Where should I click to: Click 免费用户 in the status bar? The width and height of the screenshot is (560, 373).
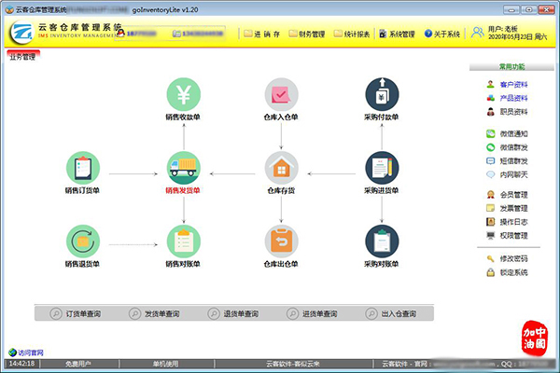pos(77,364)
